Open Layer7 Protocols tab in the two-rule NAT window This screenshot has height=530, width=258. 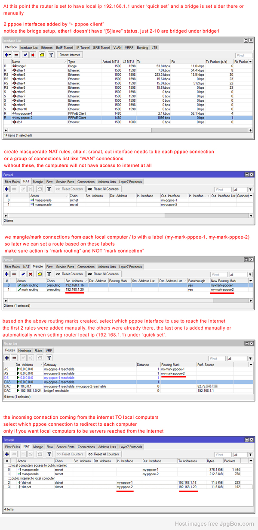130,181
